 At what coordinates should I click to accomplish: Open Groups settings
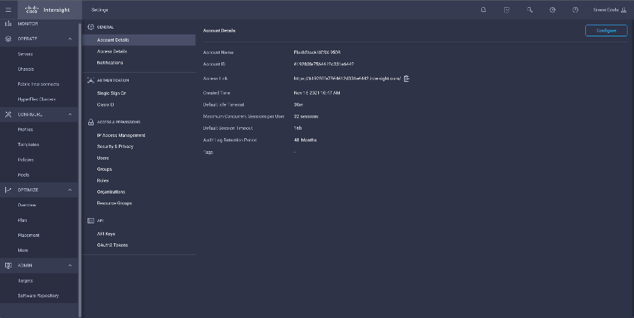(105, 169)
